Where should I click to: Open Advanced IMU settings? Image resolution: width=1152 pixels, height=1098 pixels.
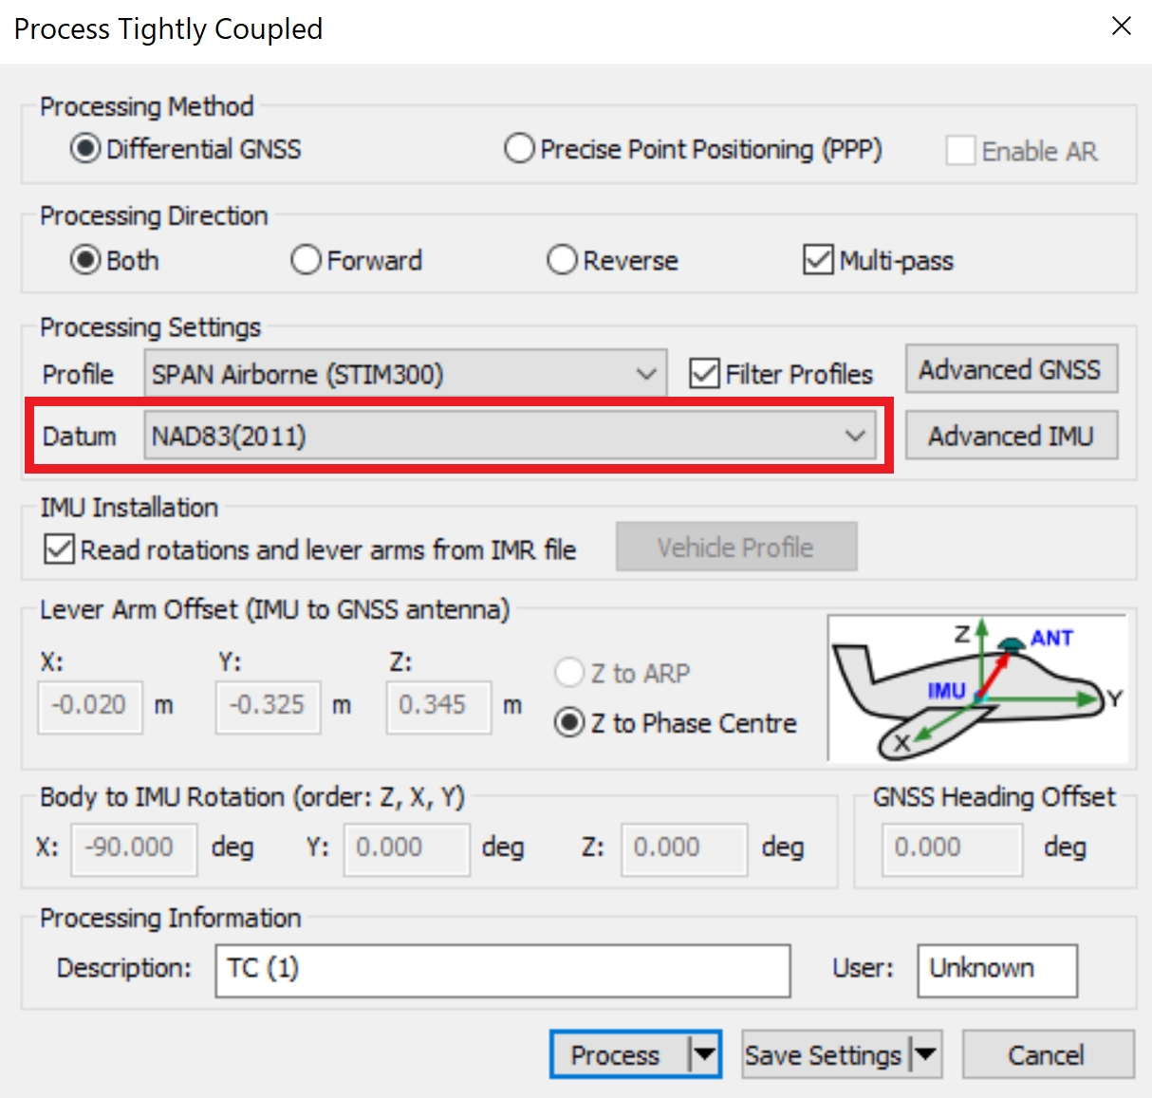(1011, 436)
